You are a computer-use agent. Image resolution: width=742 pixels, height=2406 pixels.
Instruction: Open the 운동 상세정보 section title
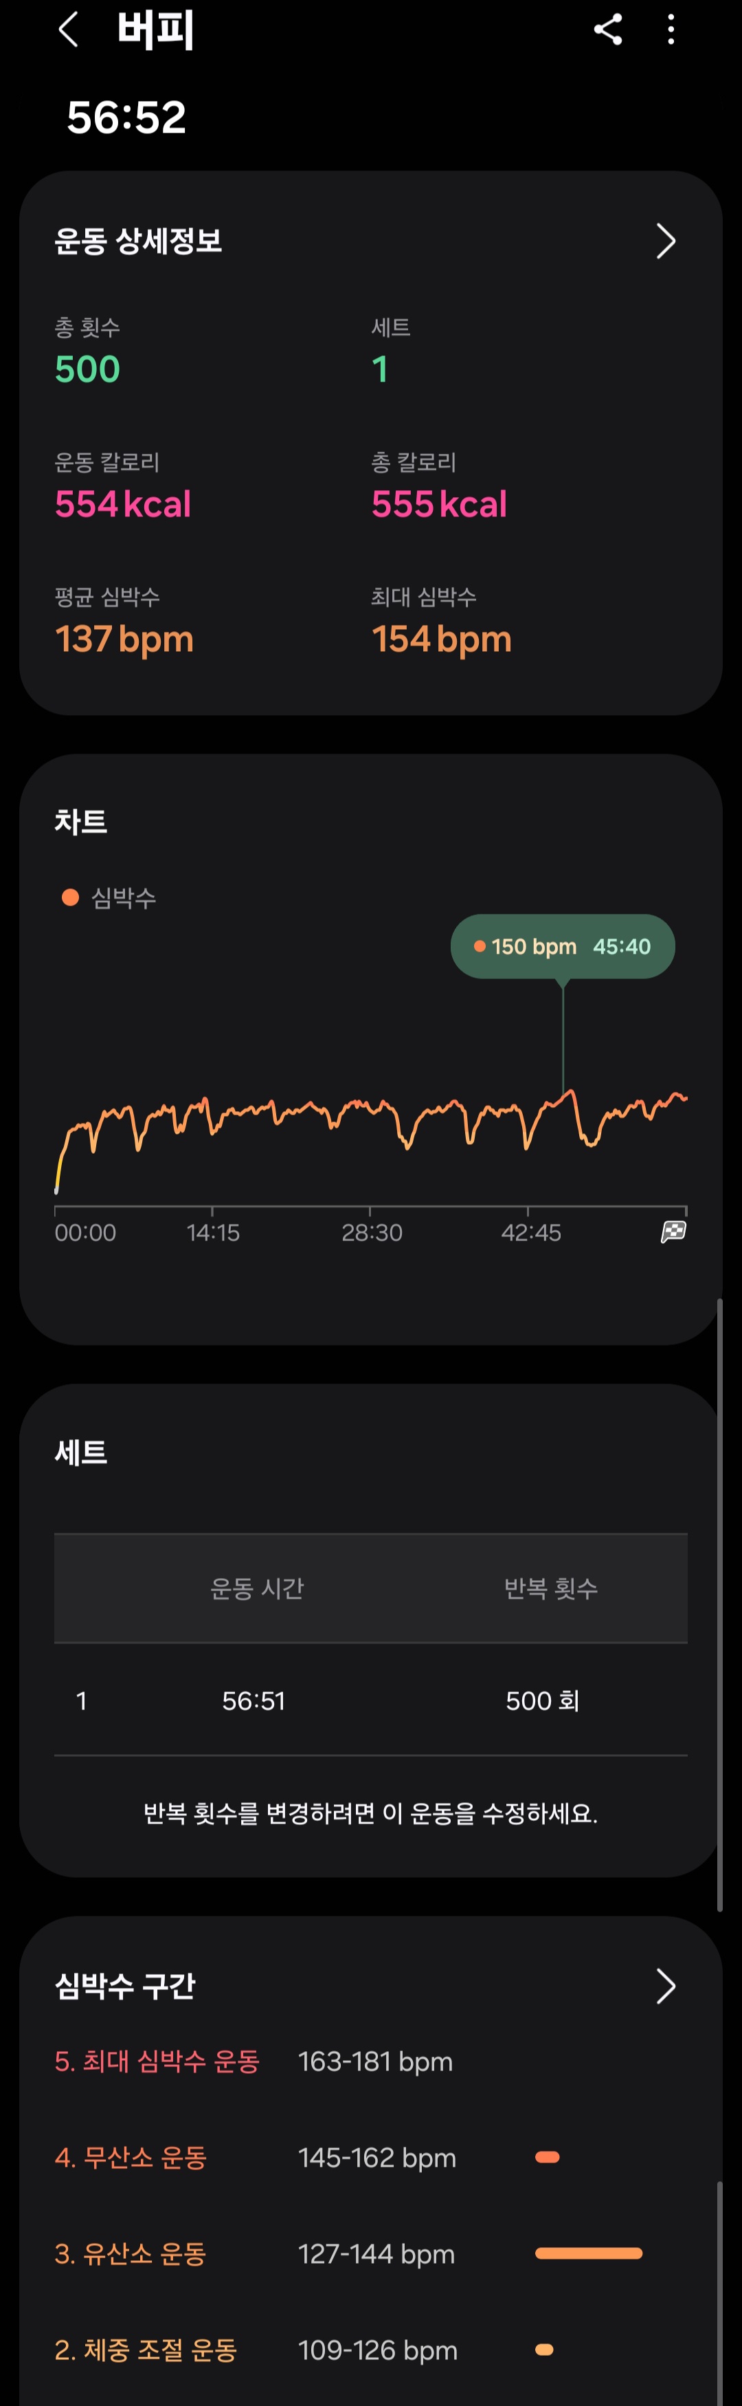pyautogui.click(x=138, y=241)
